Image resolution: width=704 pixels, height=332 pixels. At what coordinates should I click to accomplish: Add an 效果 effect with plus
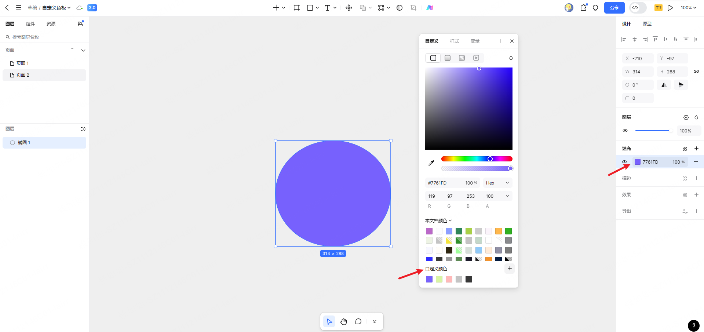[696, 195]
